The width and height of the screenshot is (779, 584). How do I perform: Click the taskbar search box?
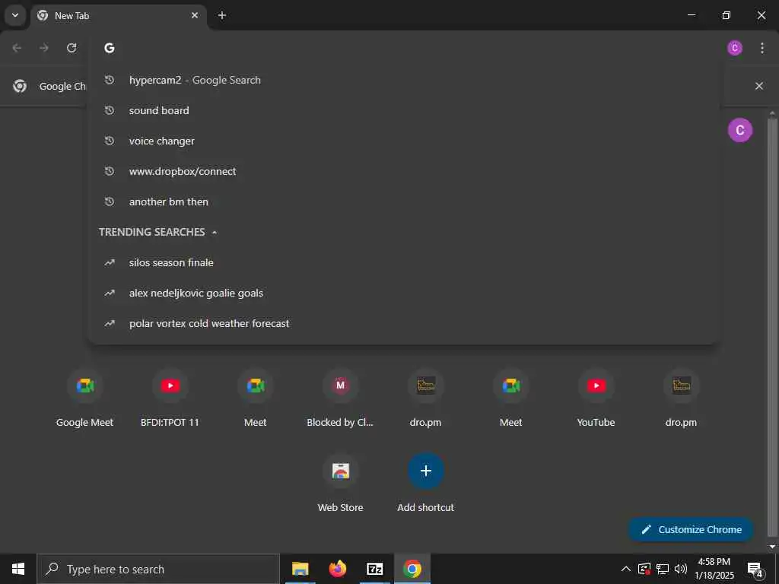click(x=158, y=569)
